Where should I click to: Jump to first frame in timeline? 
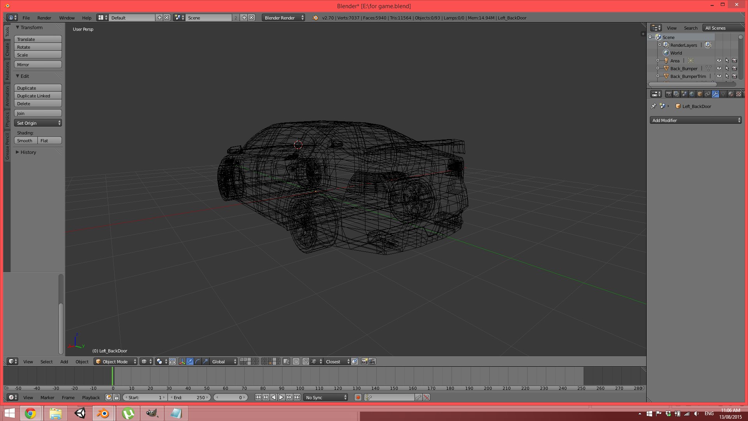click(258, 397)
